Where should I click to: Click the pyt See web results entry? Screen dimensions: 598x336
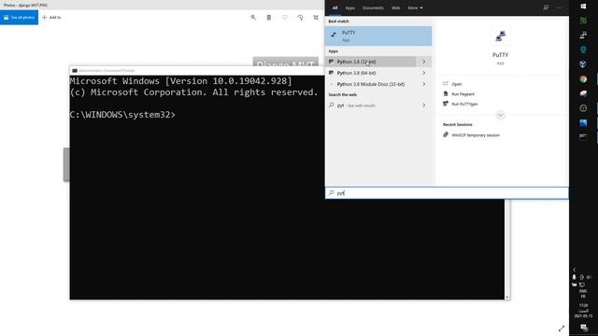coord(371,105)
